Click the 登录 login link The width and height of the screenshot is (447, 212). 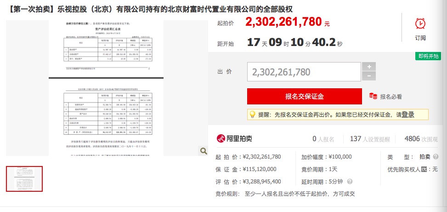[407, 115]
